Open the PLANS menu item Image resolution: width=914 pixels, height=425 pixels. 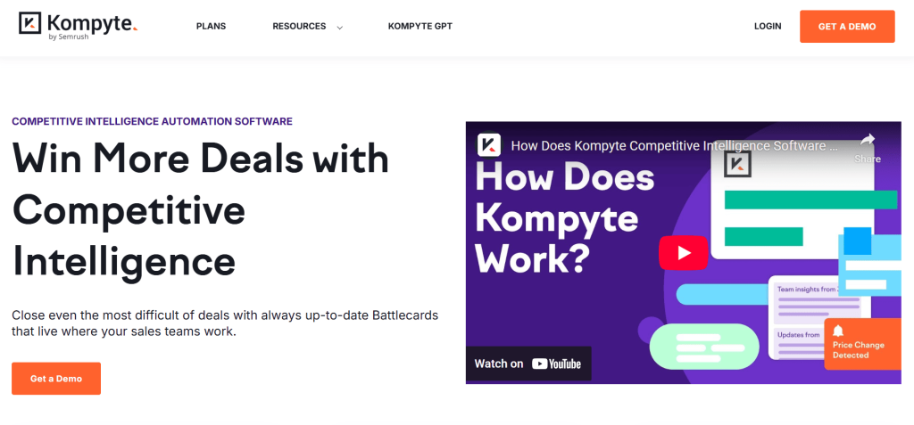(211, 27)
